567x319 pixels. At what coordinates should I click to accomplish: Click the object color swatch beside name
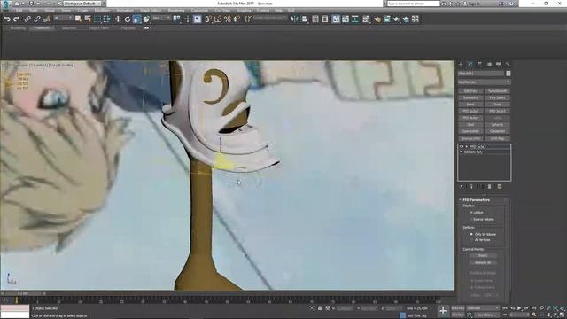click(x=508, y=74)
